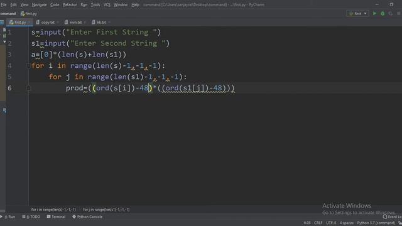Click the stop icon in the run toolbar
The image size is (402, 226).
[399, 14]
